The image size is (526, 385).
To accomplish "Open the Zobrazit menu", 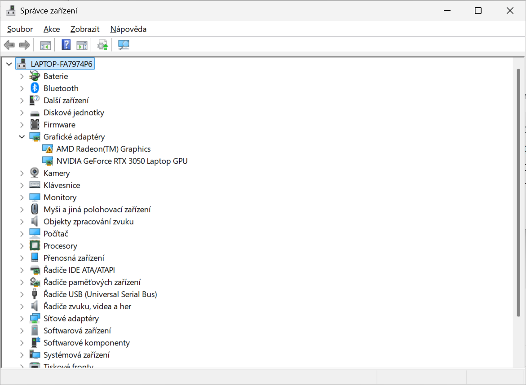I will [x=85, y=29].
